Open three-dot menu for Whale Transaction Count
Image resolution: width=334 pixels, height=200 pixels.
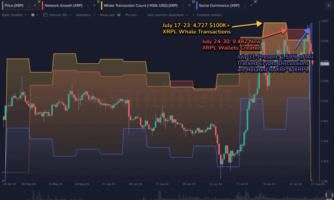(183, 5)
